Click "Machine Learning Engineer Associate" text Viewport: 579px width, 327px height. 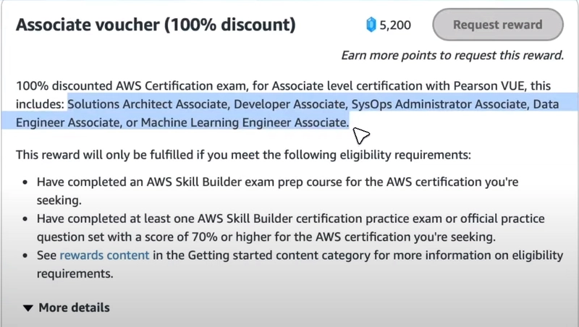coord(244,122)
